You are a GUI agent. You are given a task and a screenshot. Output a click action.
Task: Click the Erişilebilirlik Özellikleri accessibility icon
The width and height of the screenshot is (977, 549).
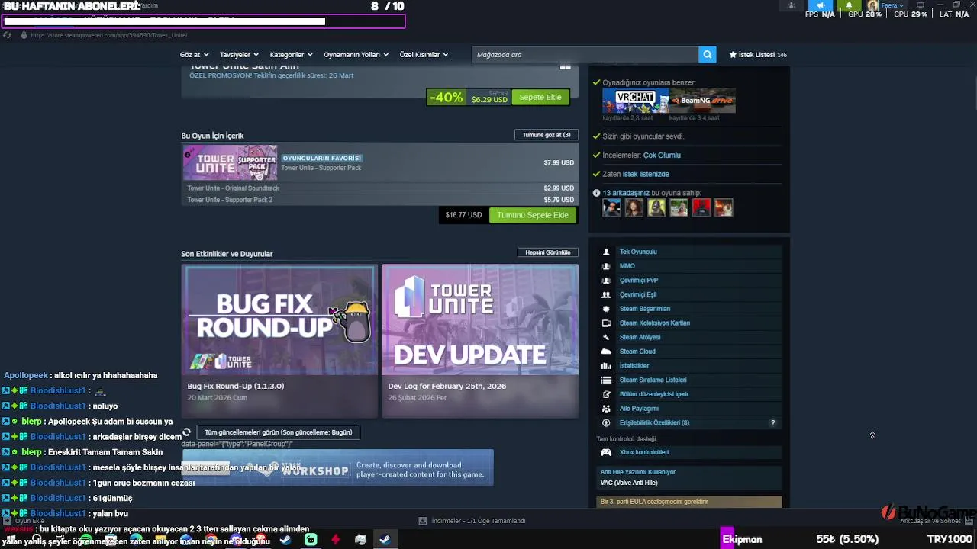[x=606, y=423]
